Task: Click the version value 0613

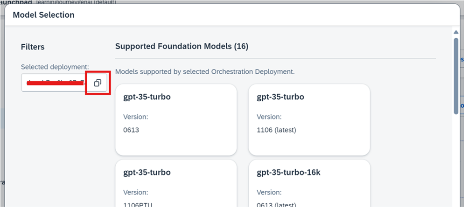Action: [131, 130]
